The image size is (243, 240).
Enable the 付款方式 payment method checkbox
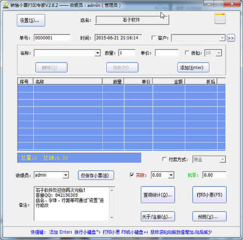coord(165,159)
